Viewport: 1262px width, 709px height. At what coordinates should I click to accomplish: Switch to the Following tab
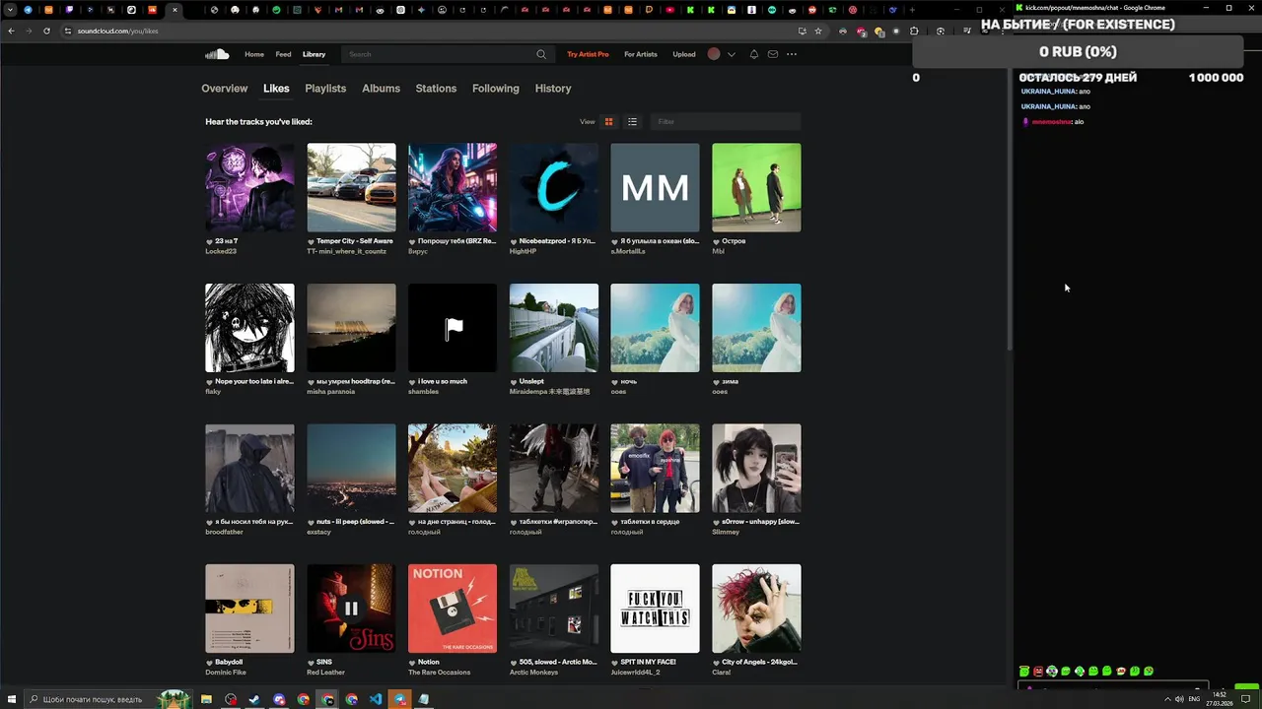pyautogui.click(x=496, y=89)
